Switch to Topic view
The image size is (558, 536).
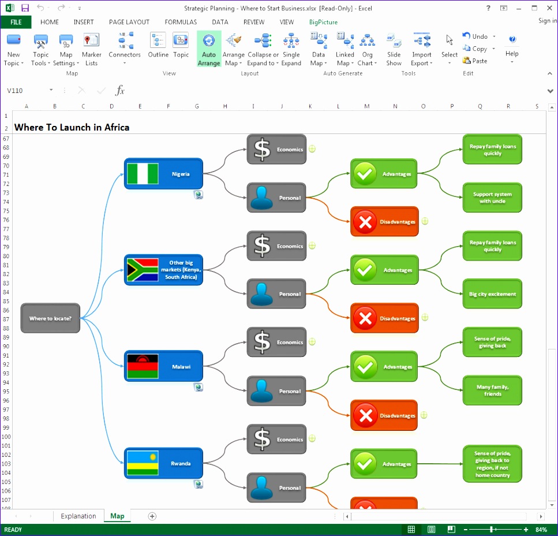click(x=181, y=46)
